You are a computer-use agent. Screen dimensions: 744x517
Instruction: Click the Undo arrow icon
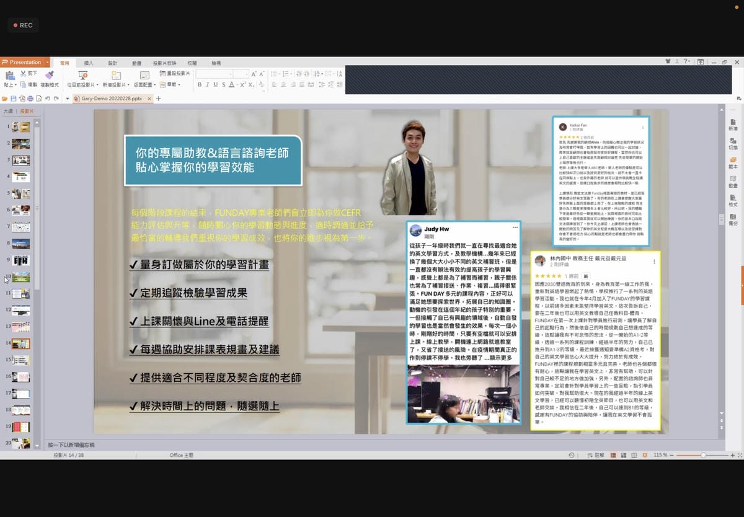48,99
